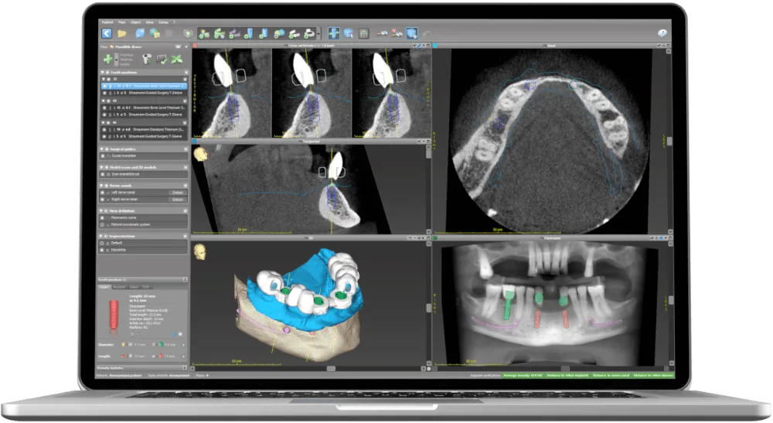The width and height of the screenshot is (773, 423).
Task: Select the Panoramic curve radio option
Action: click(103, 217)
